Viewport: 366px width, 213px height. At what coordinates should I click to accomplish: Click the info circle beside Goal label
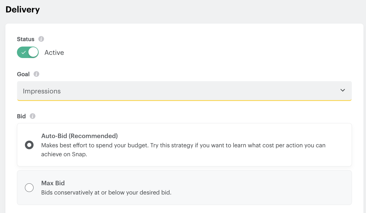[36, 74]
